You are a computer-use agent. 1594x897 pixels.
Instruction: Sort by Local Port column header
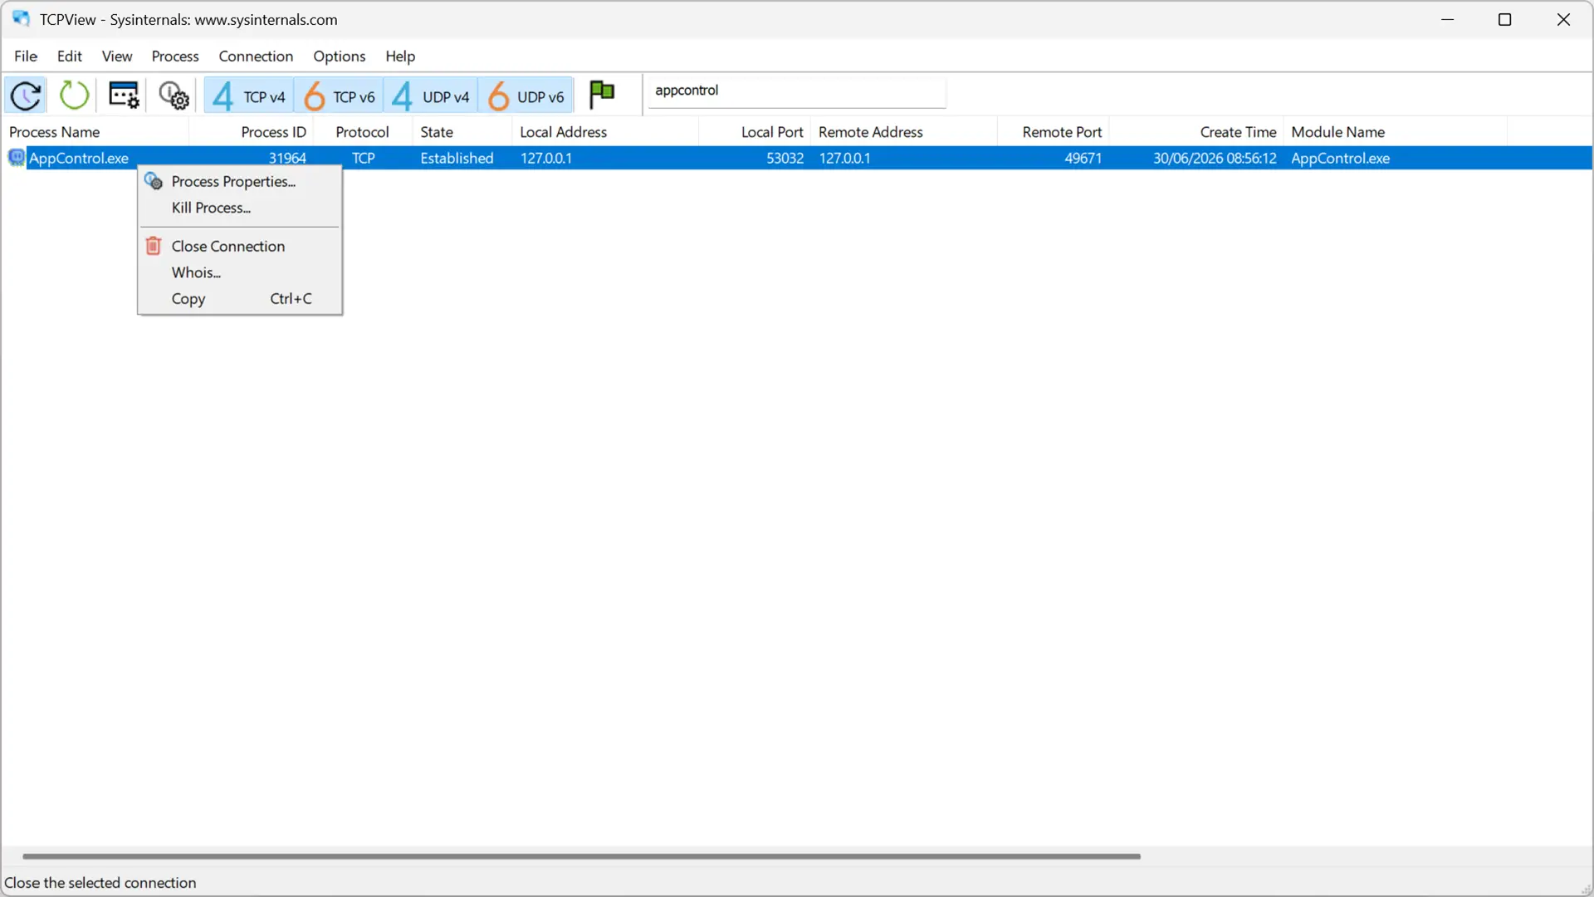[x=755, y=132]
